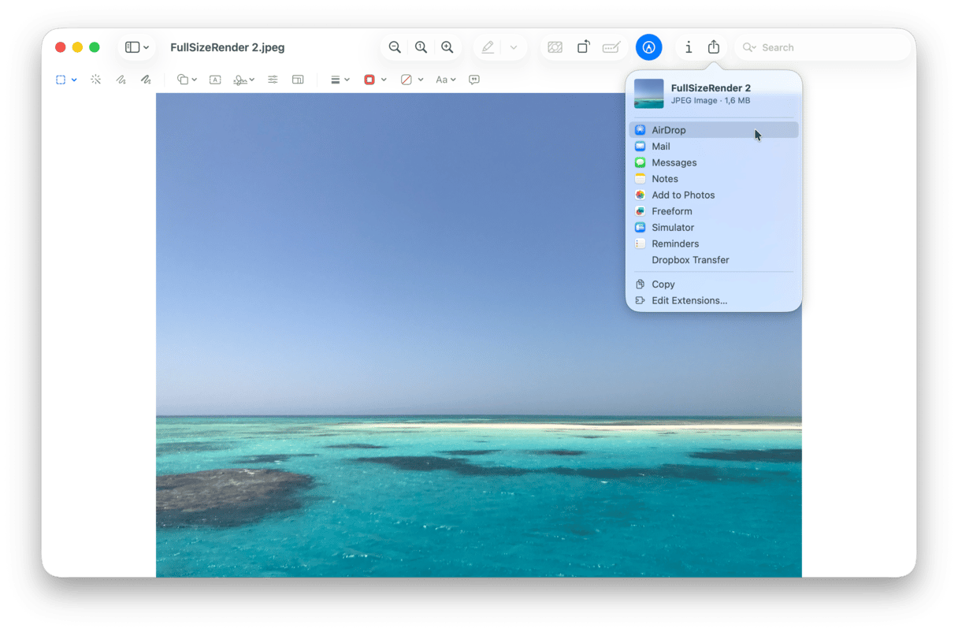The height and width of the screenshot is (632, 958).
Task: Open the info inspector icon
Action: tap(689, 47)
